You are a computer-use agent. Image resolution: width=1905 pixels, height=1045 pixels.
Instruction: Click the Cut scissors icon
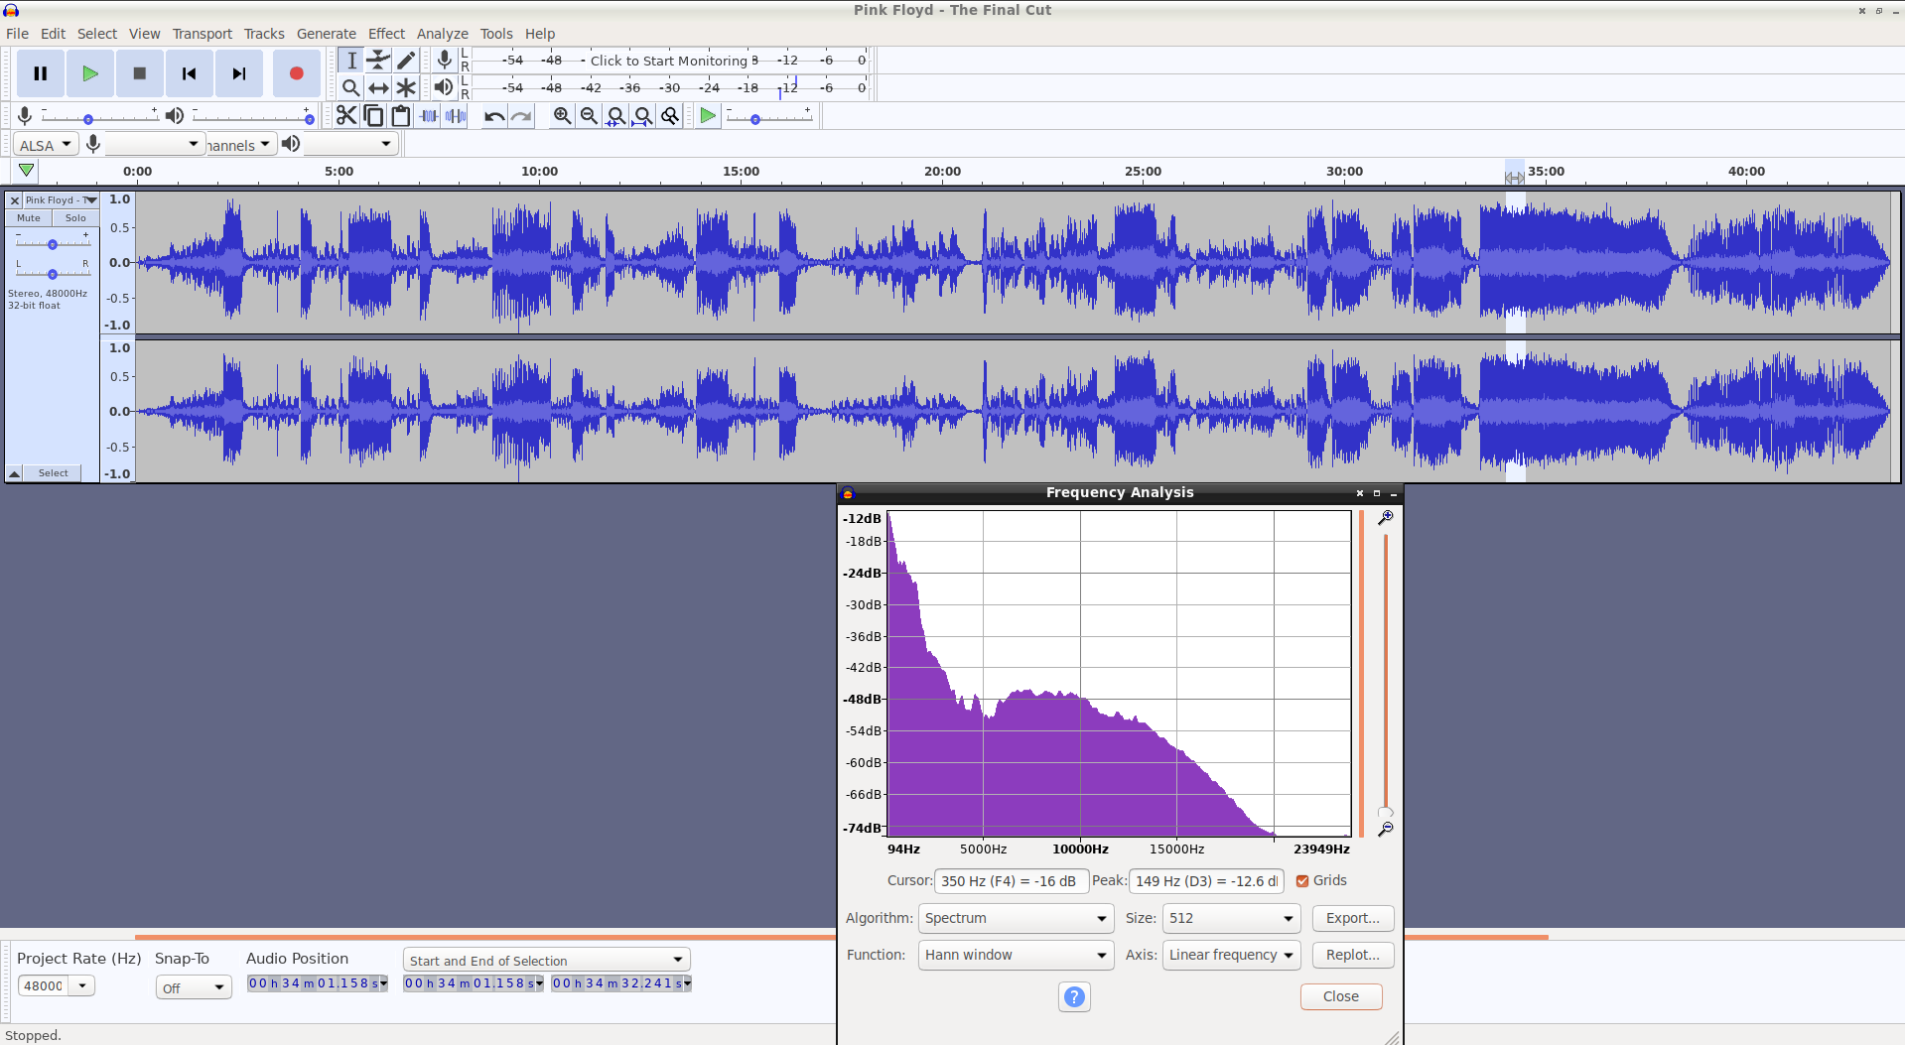tap(345, 116)
